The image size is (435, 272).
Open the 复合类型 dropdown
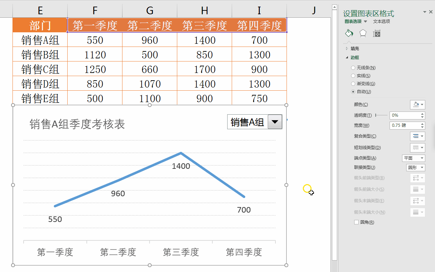coord(417,136)
